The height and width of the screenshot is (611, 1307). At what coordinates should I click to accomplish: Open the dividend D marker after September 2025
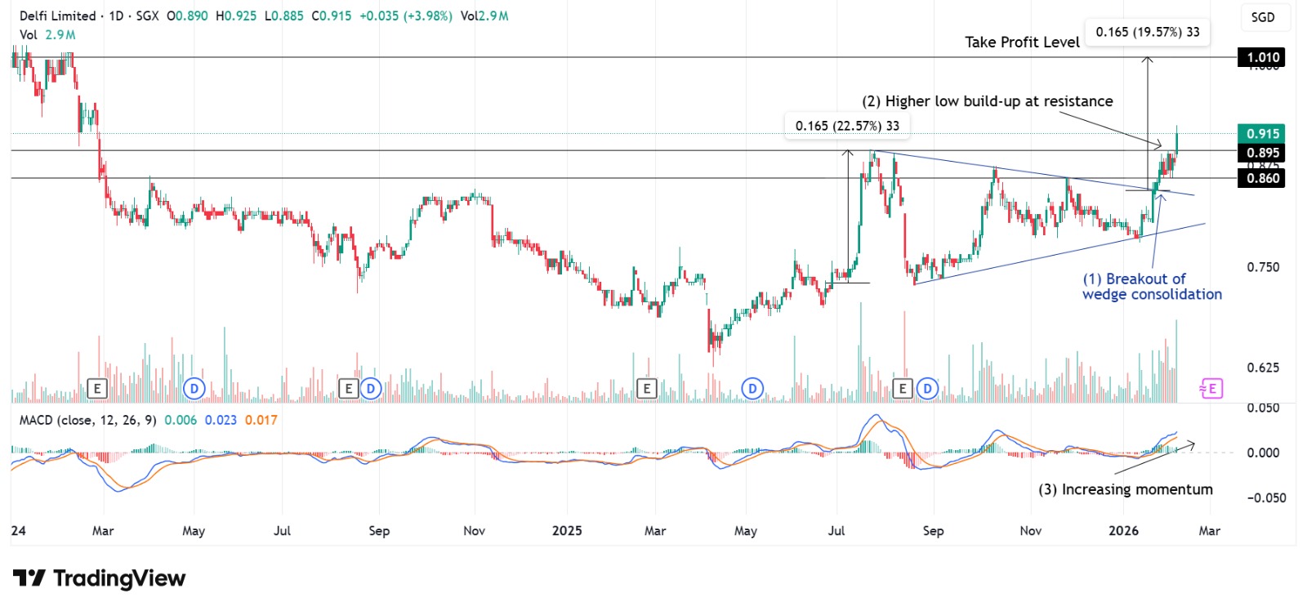click(x=927, y=389)
